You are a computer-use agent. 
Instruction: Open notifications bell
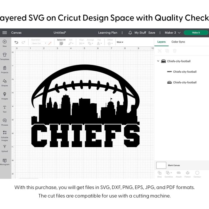[130, 33]
